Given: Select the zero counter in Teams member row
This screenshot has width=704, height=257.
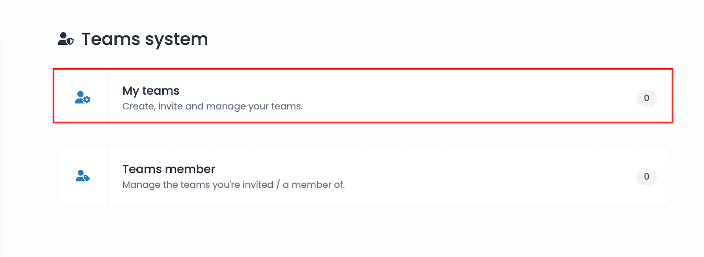Looking at the screenshot, I should point(646,176).
